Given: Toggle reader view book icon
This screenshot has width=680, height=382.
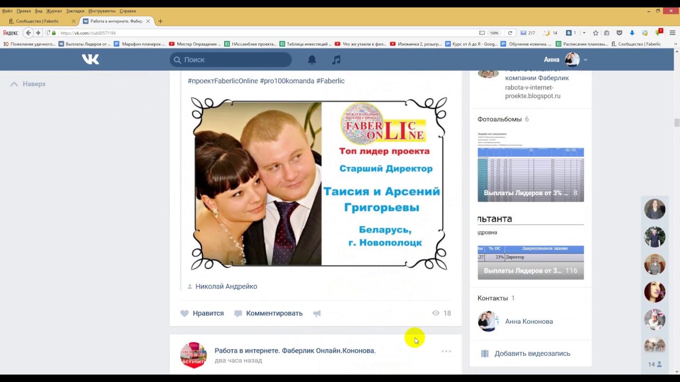Looking at the screenshot, I should pyautogui.click(x=482, y=33).
